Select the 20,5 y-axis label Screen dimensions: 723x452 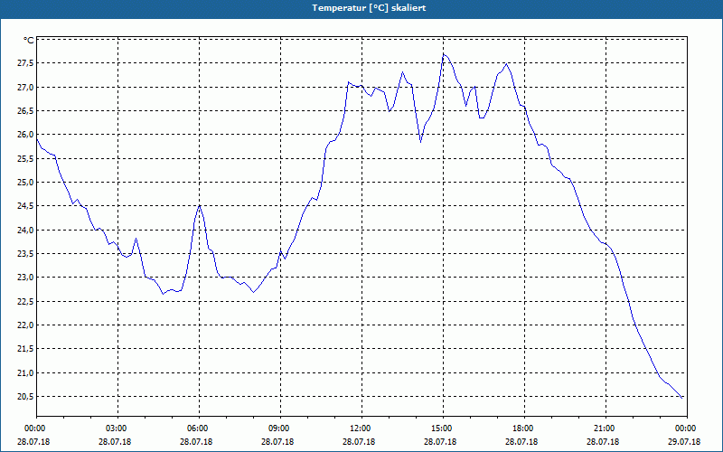25,397
